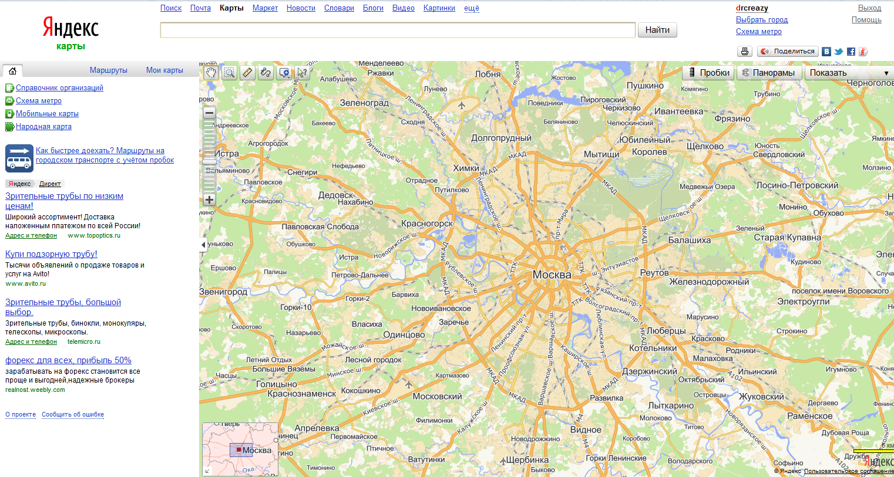894x477 pixels.
Task: Click the Яндекс карты logo
Action: point(70,33)
